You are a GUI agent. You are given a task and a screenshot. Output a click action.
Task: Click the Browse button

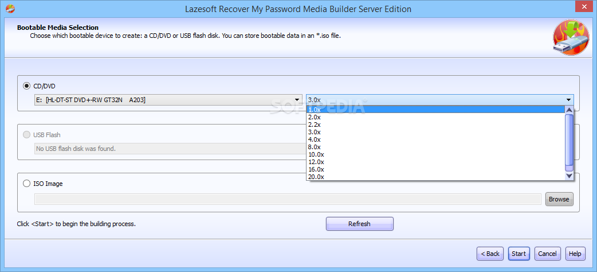559,199
